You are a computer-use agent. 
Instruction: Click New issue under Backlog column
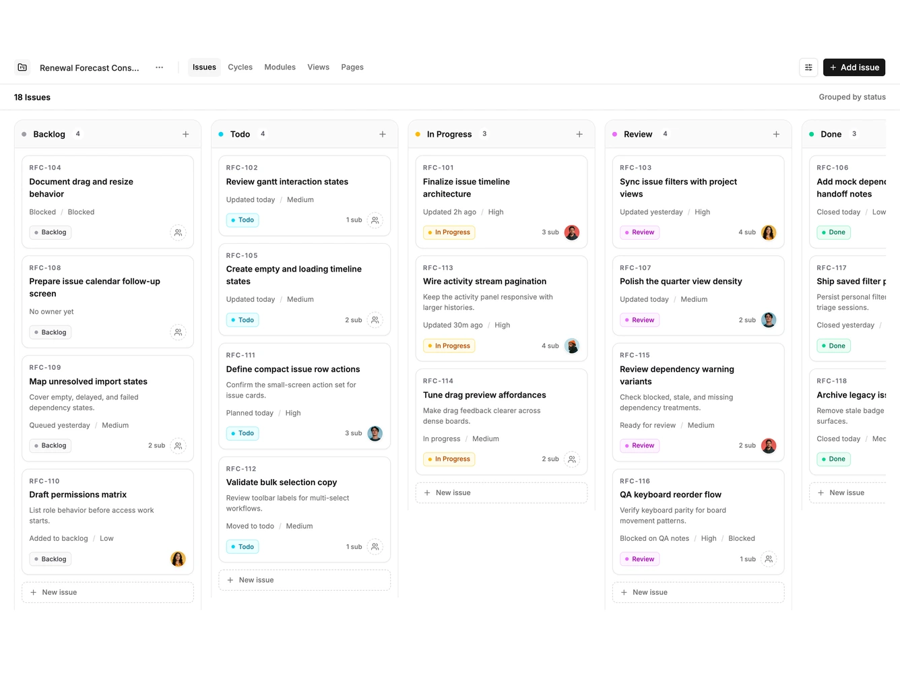108,592
